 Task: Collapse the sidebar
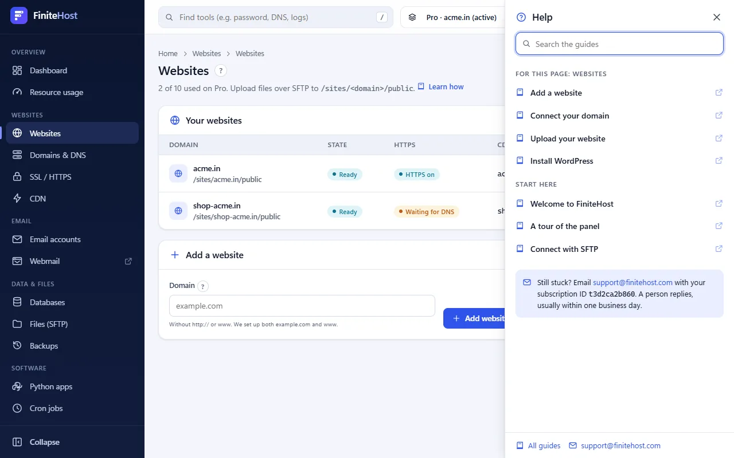pos(72,442)
